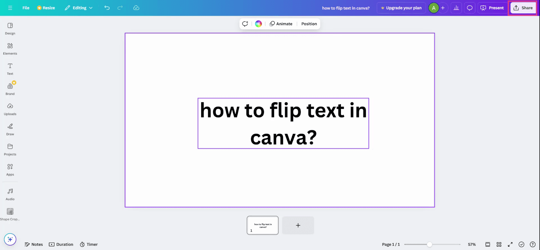Screen dimensions: 540x250
Task: Redo the last action
Action: pos(120,8)
